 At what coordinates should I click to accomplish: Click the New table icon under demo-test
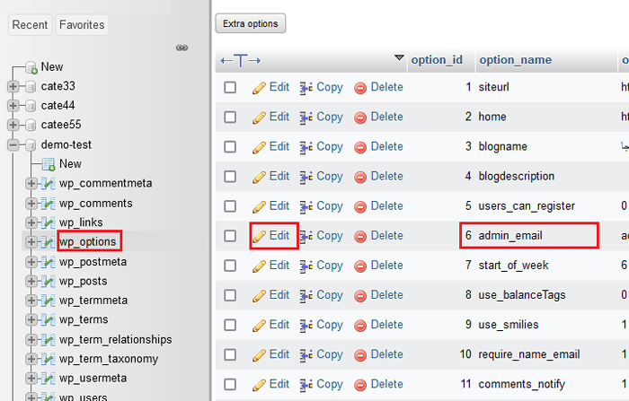(49, 164)
